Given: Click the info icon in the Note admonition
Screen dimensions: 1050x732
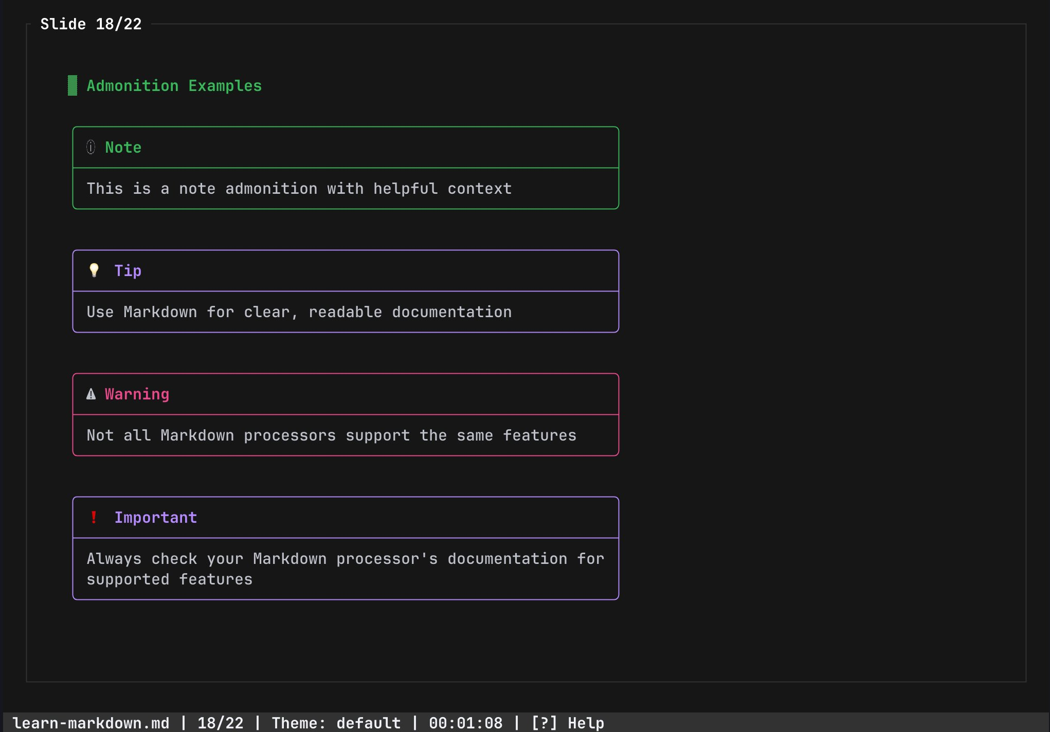Looking at the screenshot, I should 90,147.
